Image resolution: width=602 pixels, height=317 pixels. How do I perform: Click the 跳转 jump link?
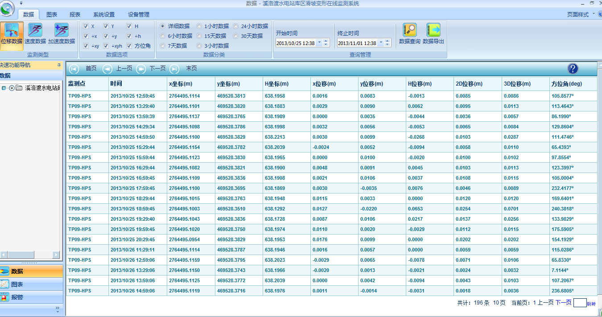tap(591, 303)
